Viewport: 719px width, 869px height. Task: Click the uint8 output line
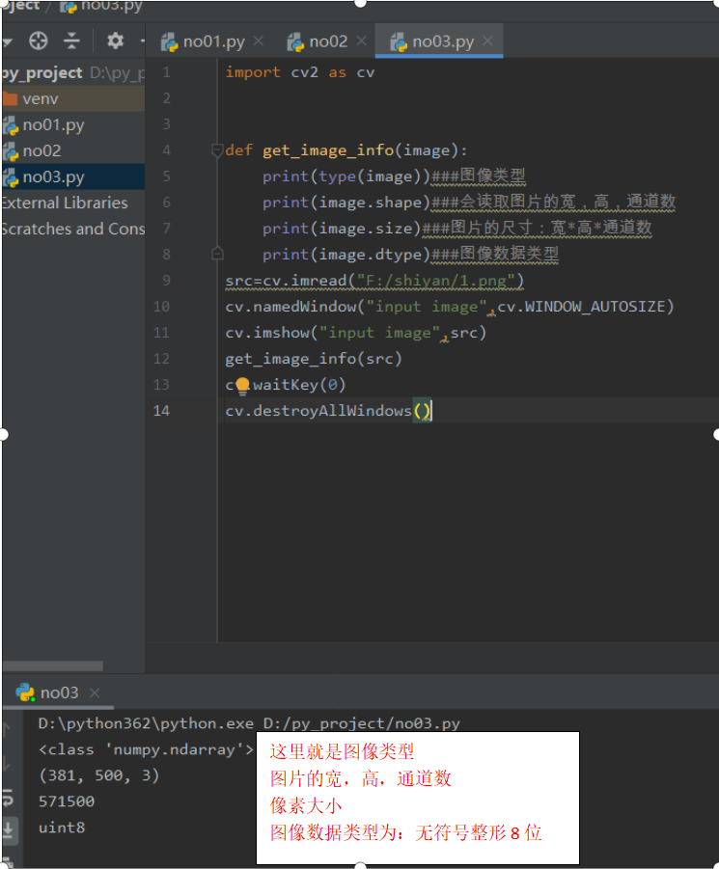pyautogui.click(x=62, y=828)
